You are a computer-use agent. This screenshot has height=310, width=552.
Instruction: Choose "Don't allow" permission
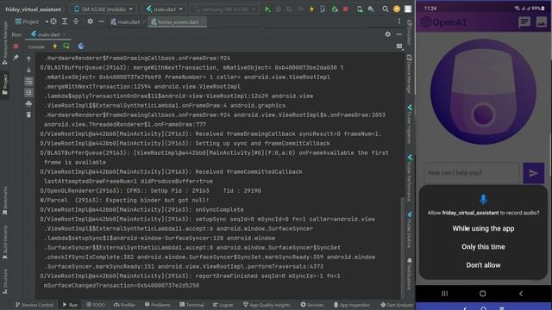coord(483,265)
